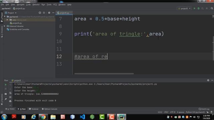214x120 pixels.
Task: Open the Terminal tool window tab
Action: point(33,109)
